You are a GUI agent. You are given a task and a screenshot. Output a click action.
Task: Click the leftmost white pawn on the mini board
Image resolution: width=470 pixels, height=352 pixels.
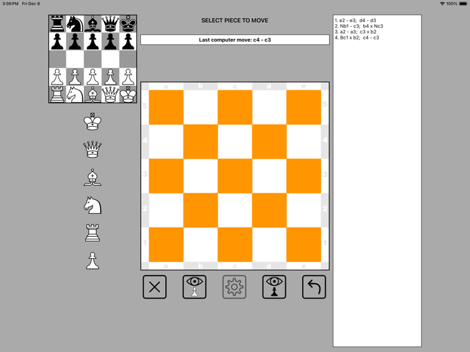point(57,76)
